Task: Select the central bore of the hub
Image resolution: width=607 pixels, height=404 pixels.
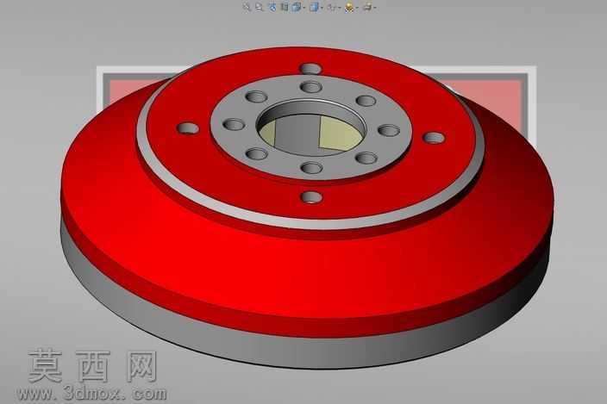Action: 311,128
